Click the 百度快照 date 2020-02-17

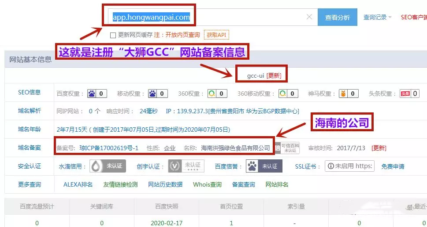(x=167, y=223)
